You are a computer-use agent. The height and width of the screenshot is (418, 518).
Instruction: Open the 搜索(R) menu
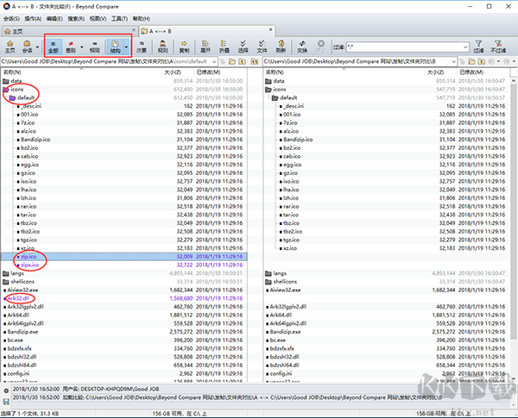tap(76, 19)
